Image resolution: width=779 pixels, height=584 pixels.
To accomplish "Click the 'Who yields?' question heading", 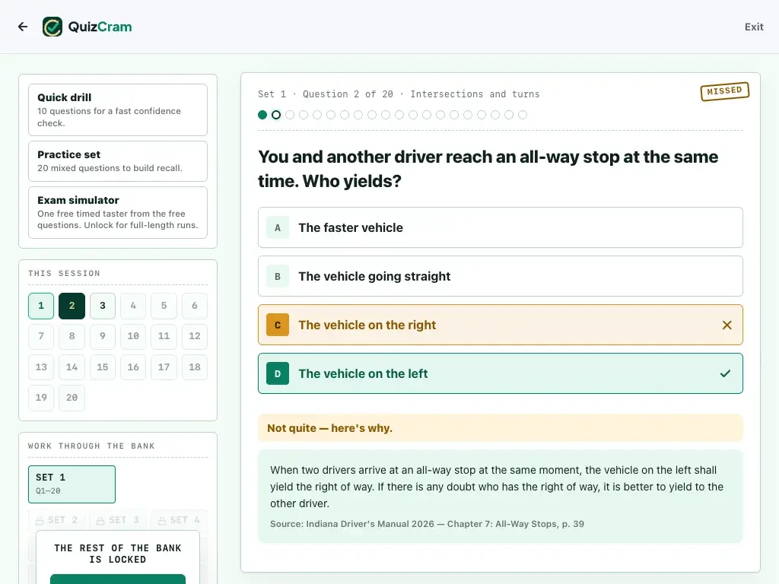I will click(x=488, y=169).
